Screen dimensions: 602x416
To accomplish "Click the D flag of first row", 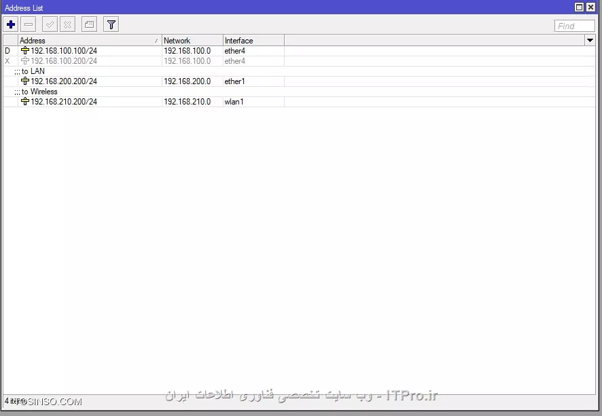I will [x=7, y=51].
